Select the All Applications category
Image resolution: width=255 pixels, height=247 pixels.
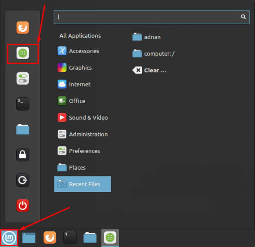tap(80, 36)
